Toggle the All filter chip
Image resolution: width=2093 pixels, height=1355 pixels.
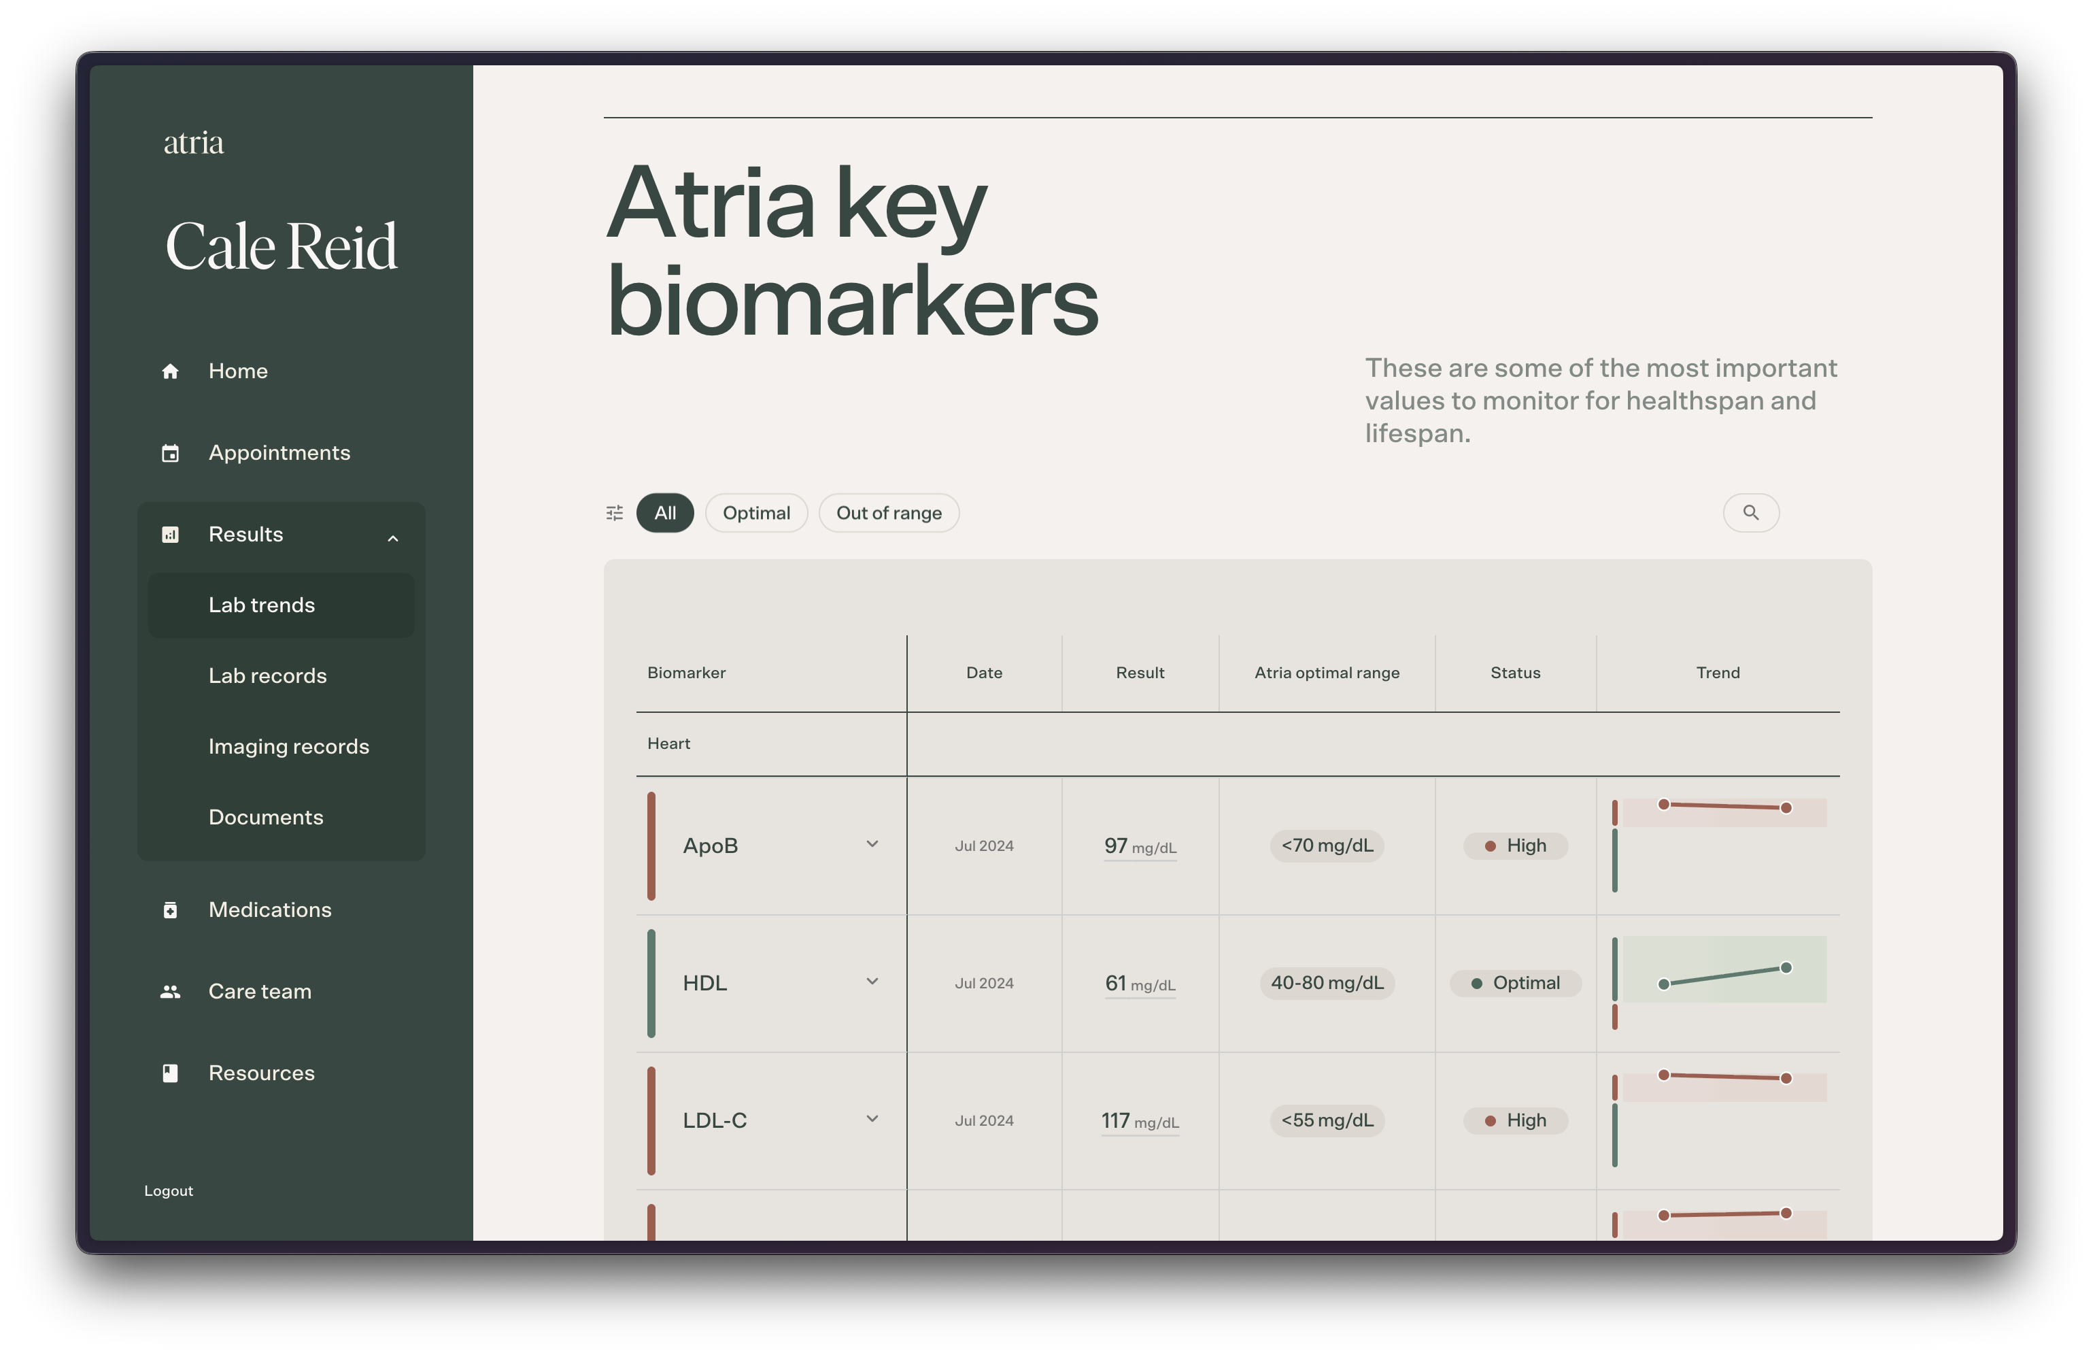point(665,512)
